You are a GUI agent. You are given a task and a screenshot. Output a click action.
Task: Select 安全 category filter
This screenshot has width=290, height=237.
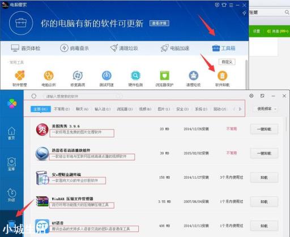pyautogui.click(x=182, y=109)
